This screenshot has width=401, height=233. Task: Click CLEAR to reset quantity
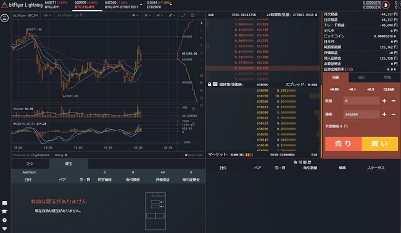pyautogui.click(x=389, y=89)
